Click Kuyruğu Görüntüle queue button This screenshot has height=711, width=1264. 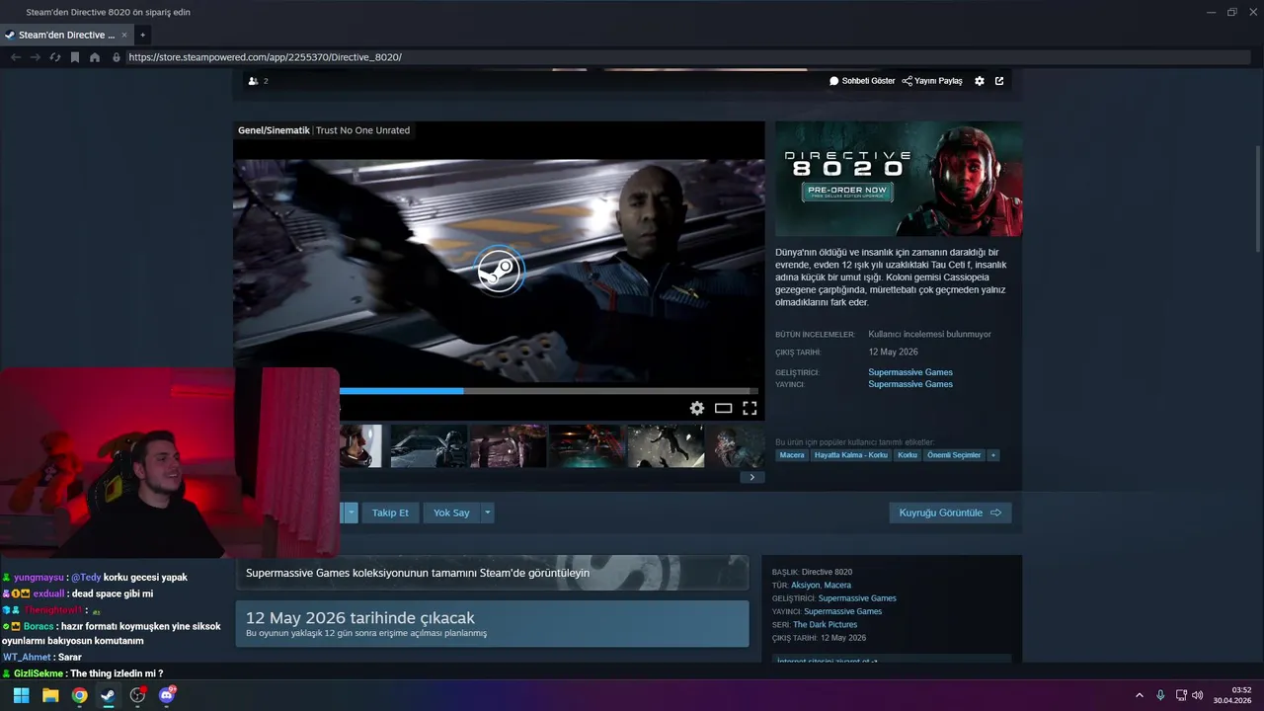point(950,513)
